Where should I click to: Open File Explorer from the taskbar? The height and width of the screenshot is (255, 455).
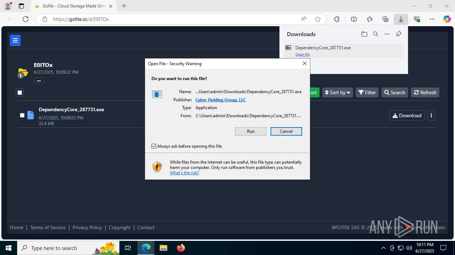tap(163, 248)
